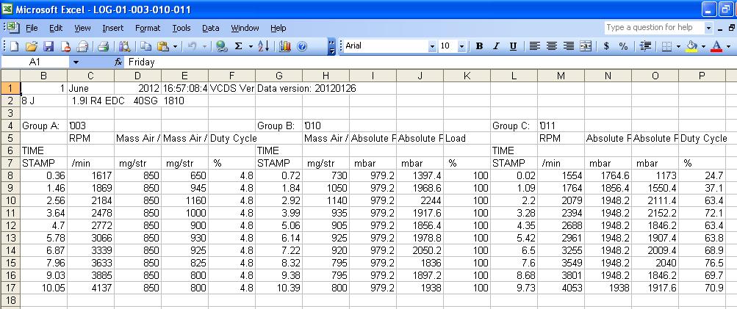Click the AutoSum sigma icon
The image size is (737, 309).
point(238,46)
